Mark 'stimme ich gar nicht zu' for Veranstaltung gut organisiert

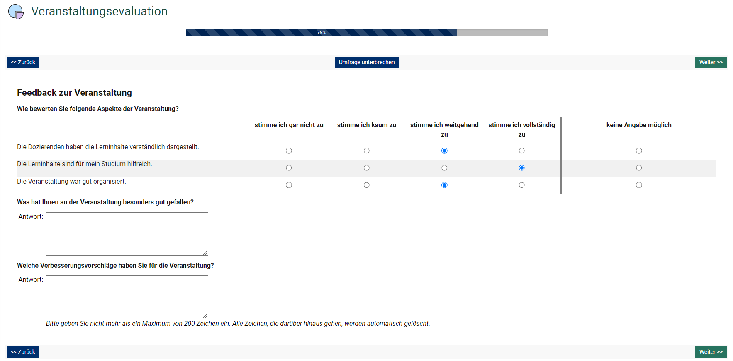(289, 185)
